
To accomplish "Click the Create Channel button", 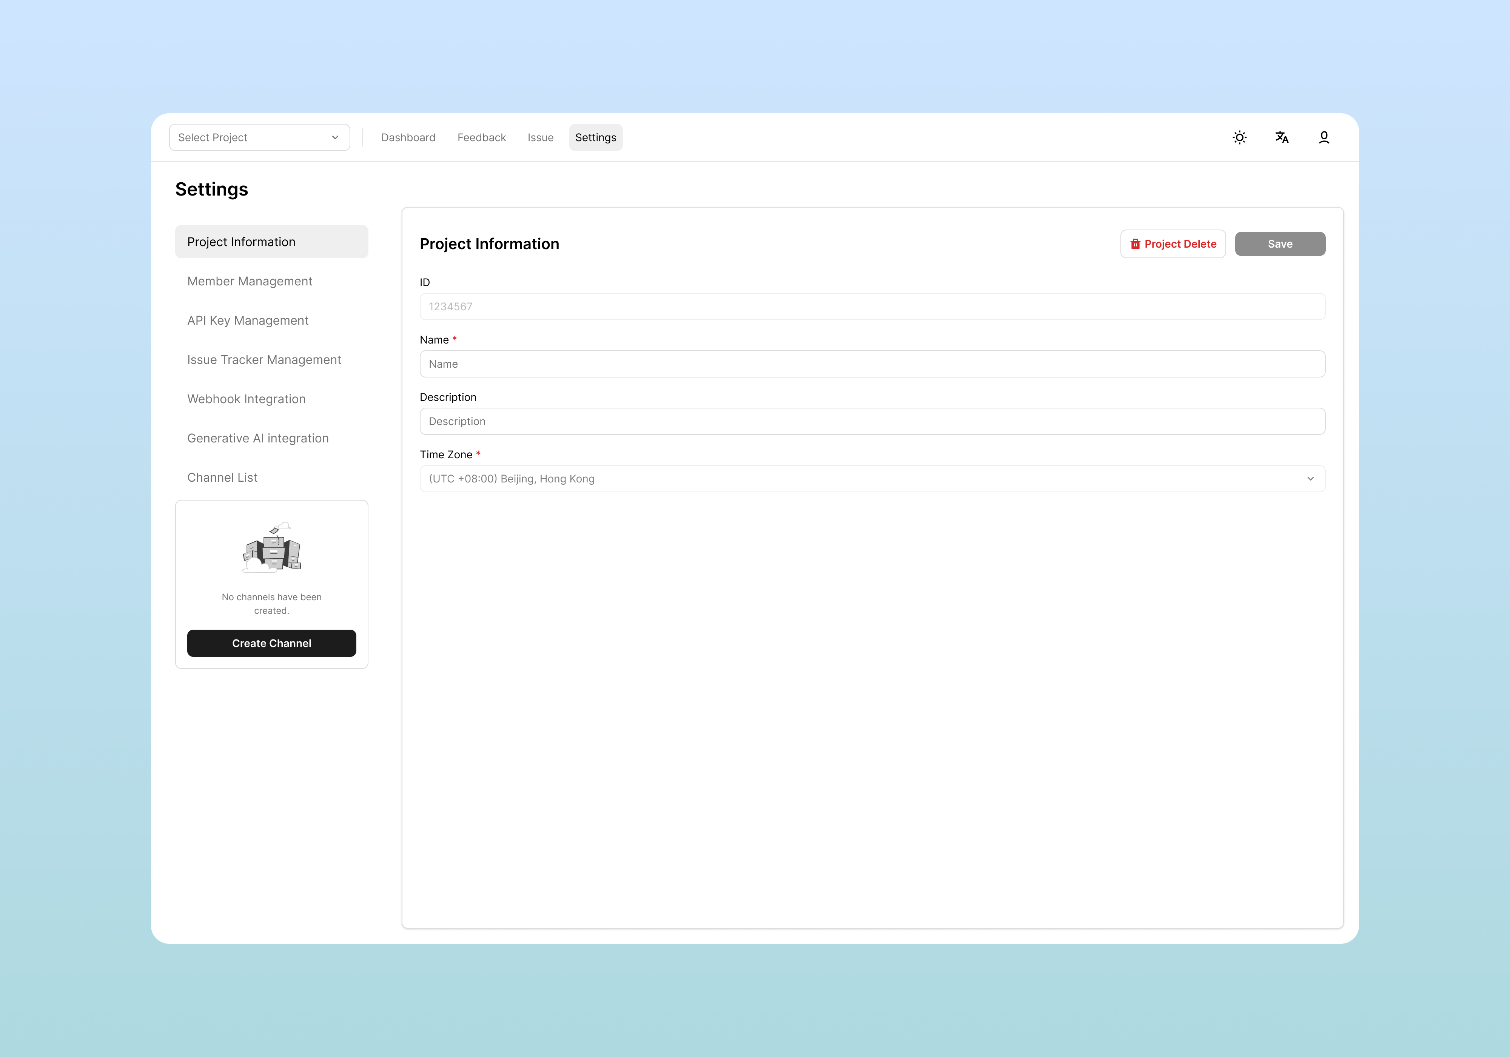I will click(272, 643).
